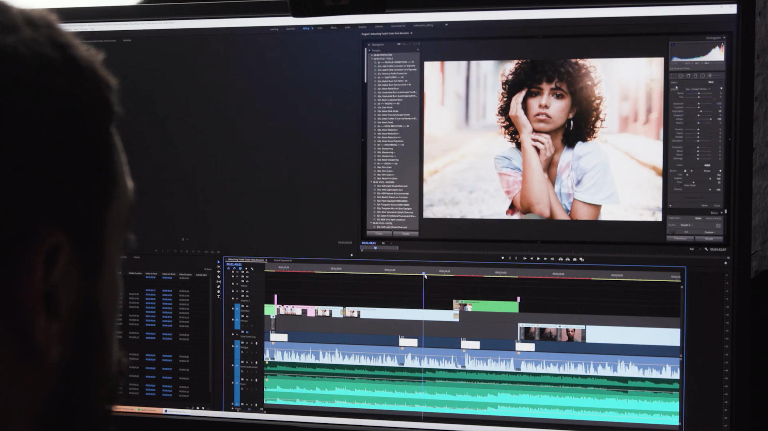768x431 pixels.
Task: Click the Export Frame camera icon
Action: [x=574, y=259]
